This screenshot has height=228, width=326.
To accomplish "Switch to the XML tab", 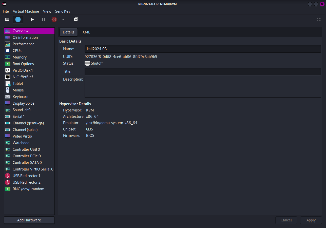I will pos(86,32).
